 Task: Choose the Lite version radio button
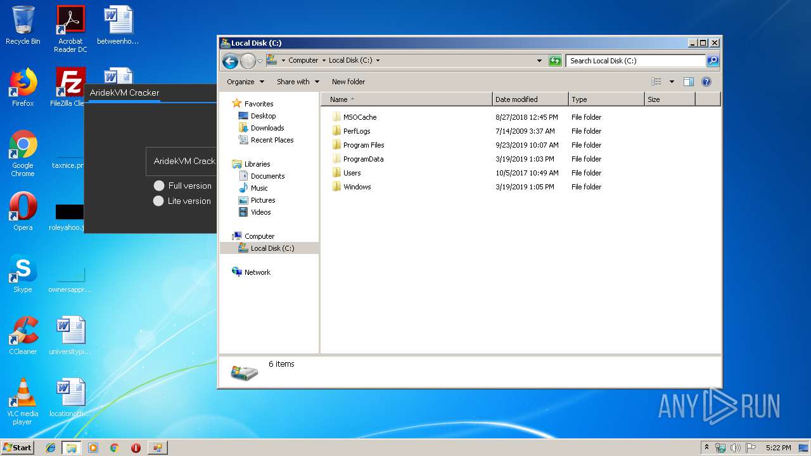pyautogui.click(x=159, y=201)
